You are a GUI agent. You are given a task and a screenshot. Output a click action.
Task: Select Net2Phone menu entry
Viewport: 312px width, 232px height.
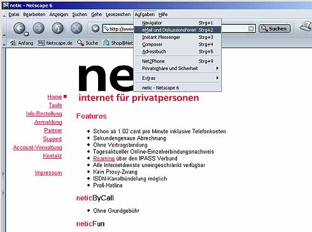pyautogui.click(x=178, y=61)
